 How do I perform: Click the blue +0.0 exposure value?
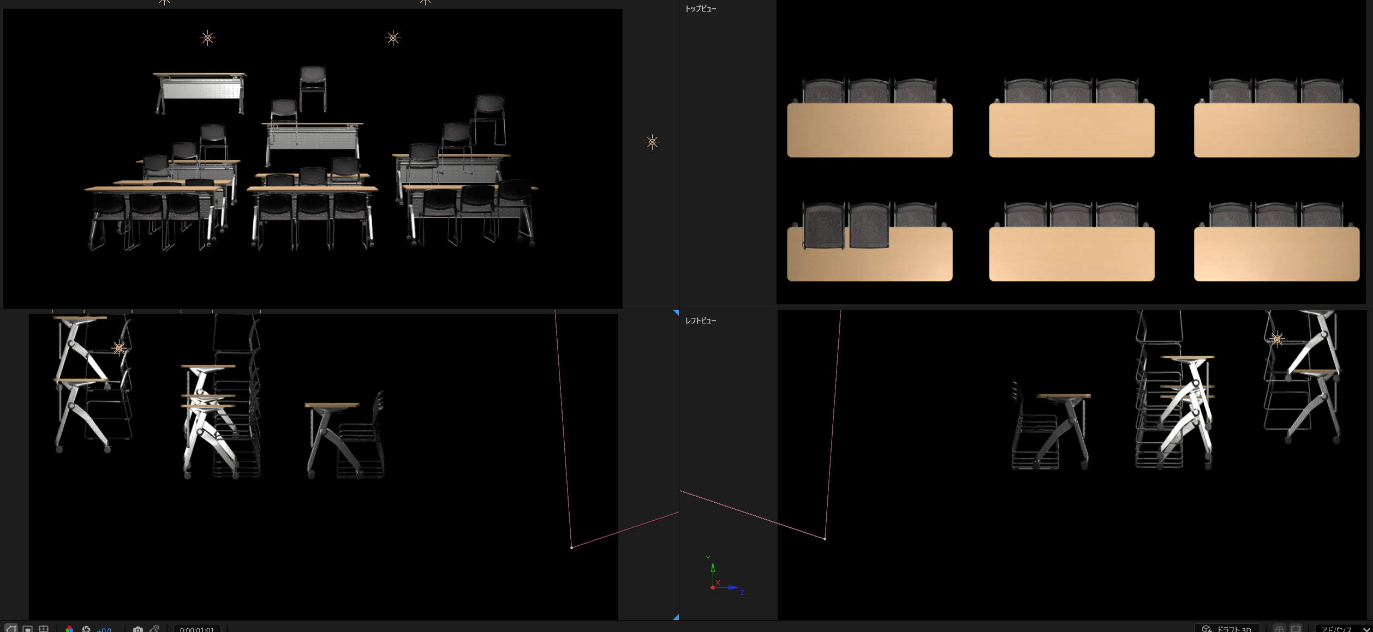pyautogui.click(x=104, y=630)
